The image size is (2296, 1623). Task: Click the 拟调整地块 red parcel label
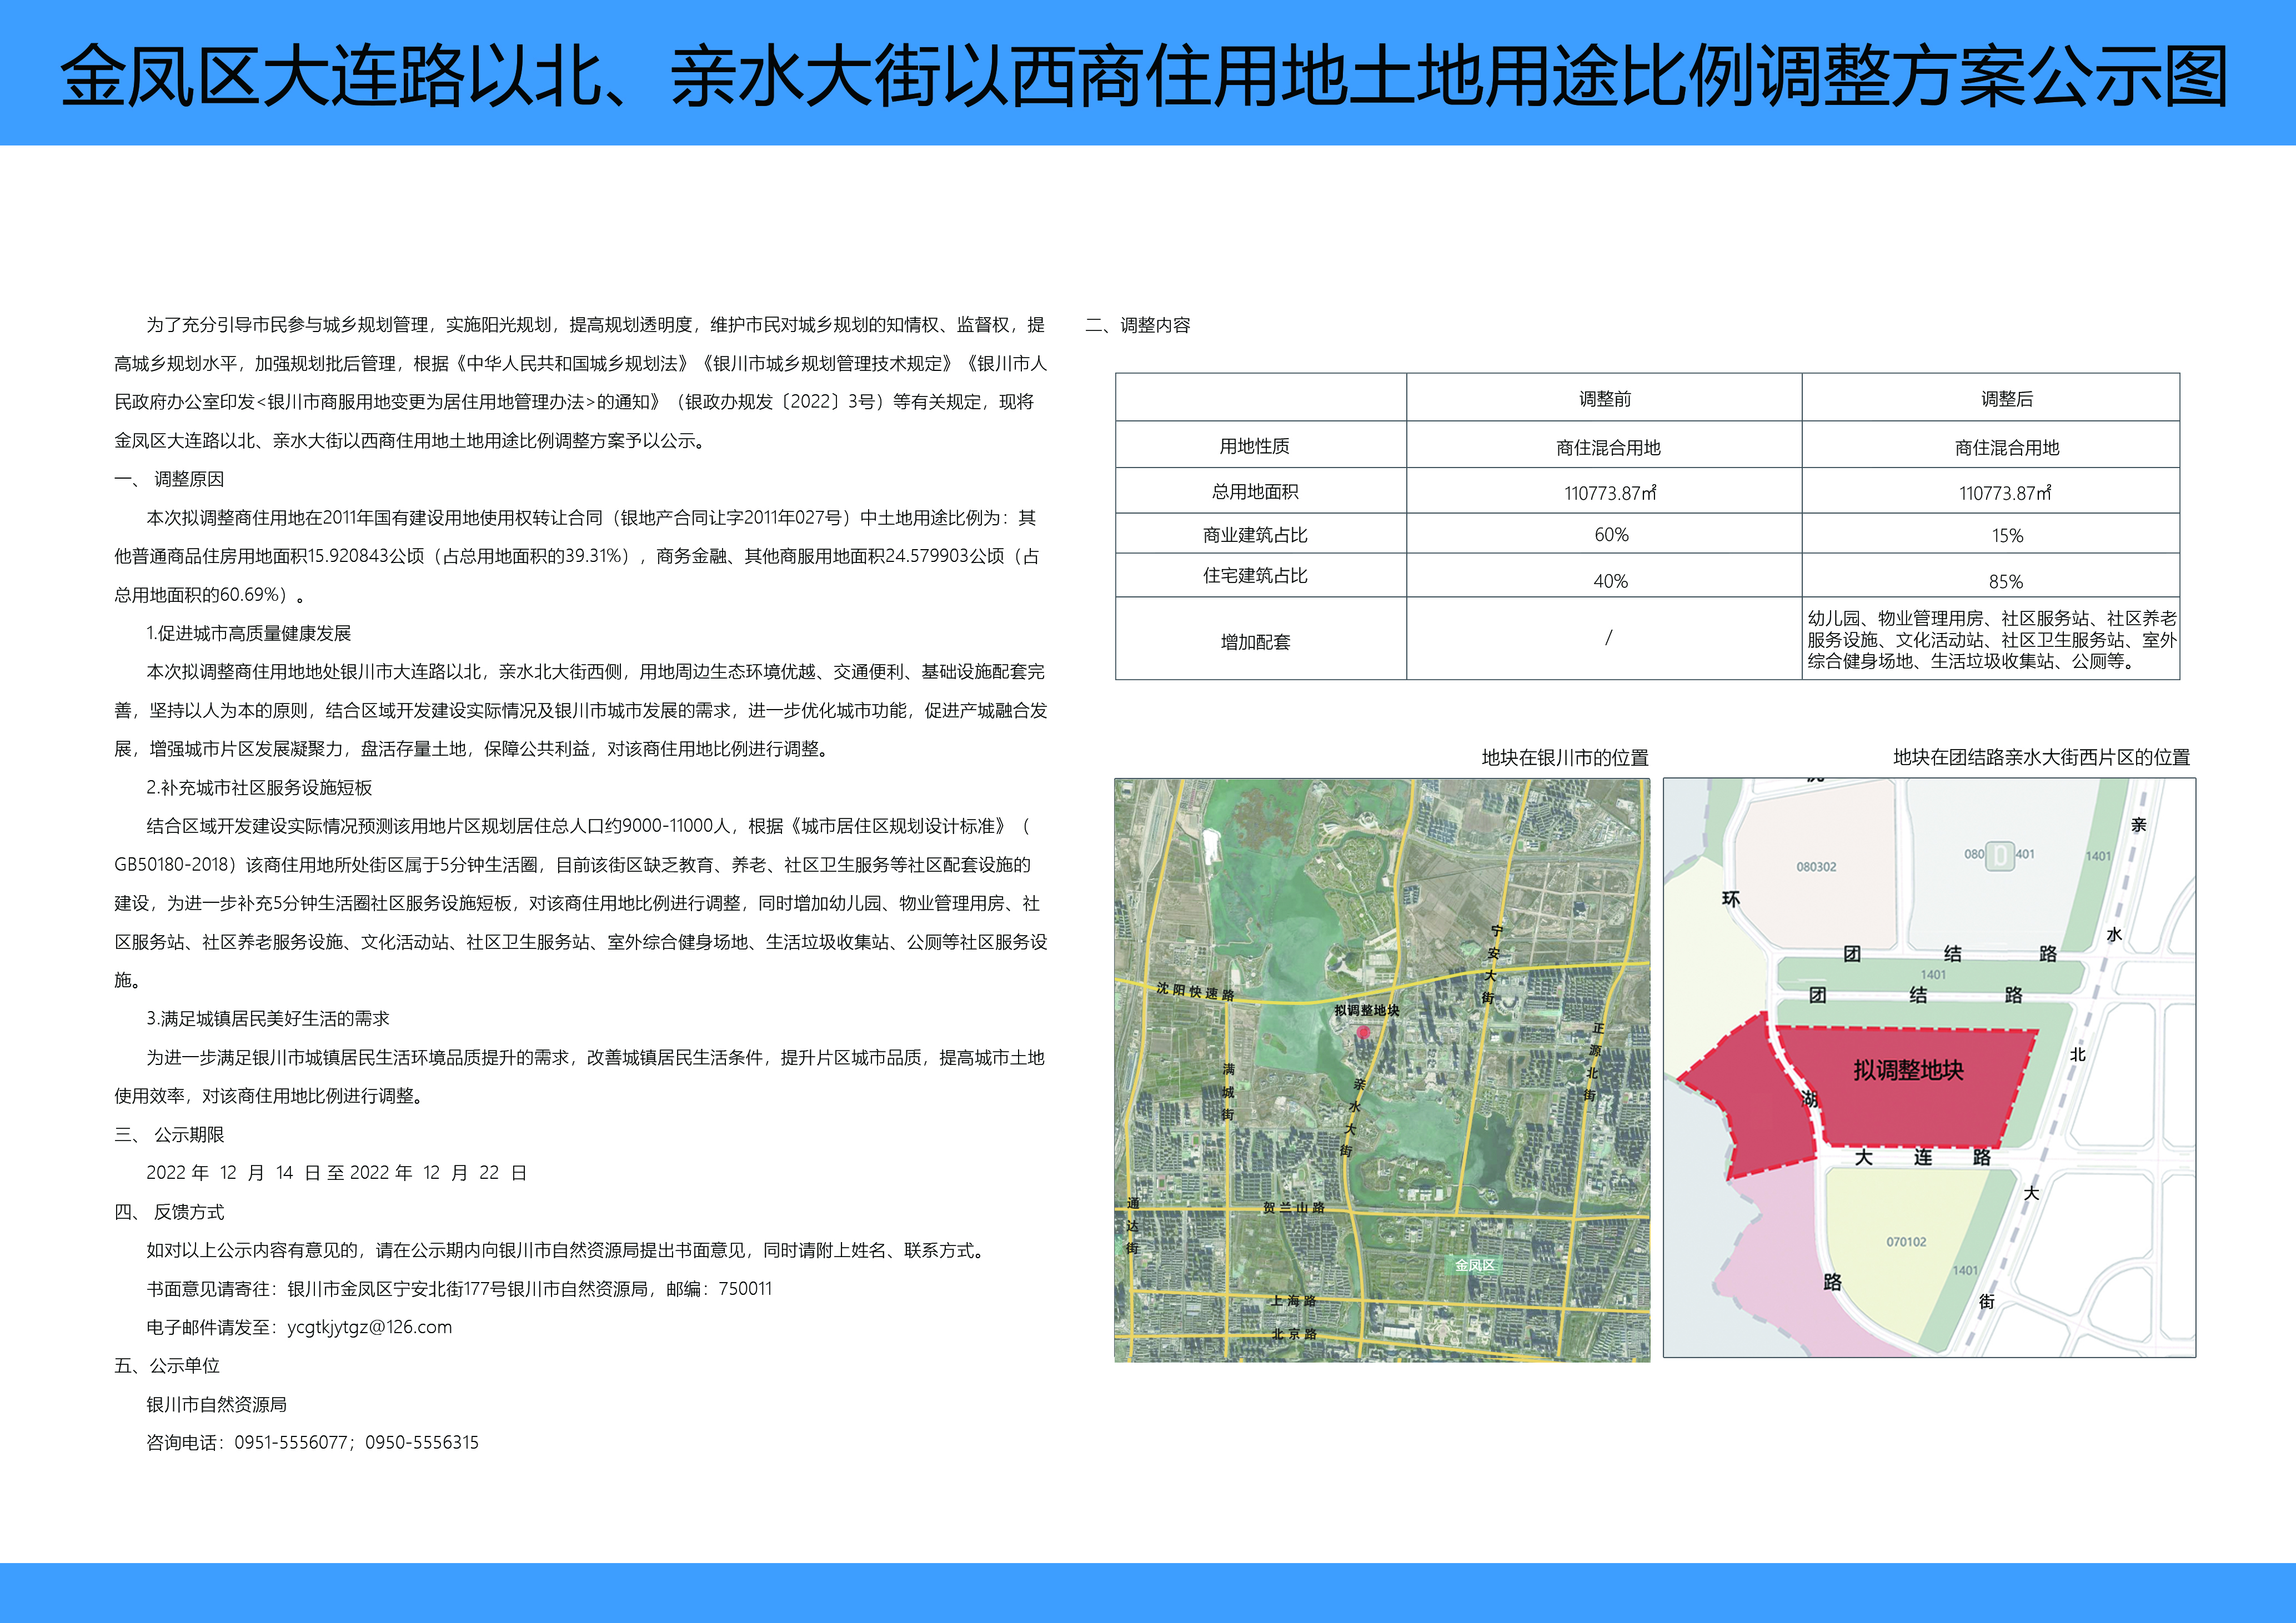(1908, 1071)
